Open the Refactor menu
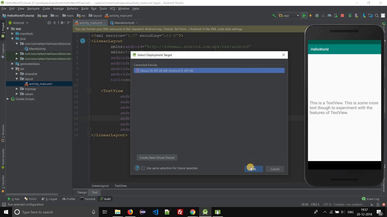Screen dimensions: 387x217 73,9
